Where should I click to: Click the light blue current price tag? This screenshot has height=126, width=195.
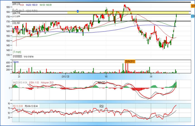pyautogui.click(x=193, y=16)
